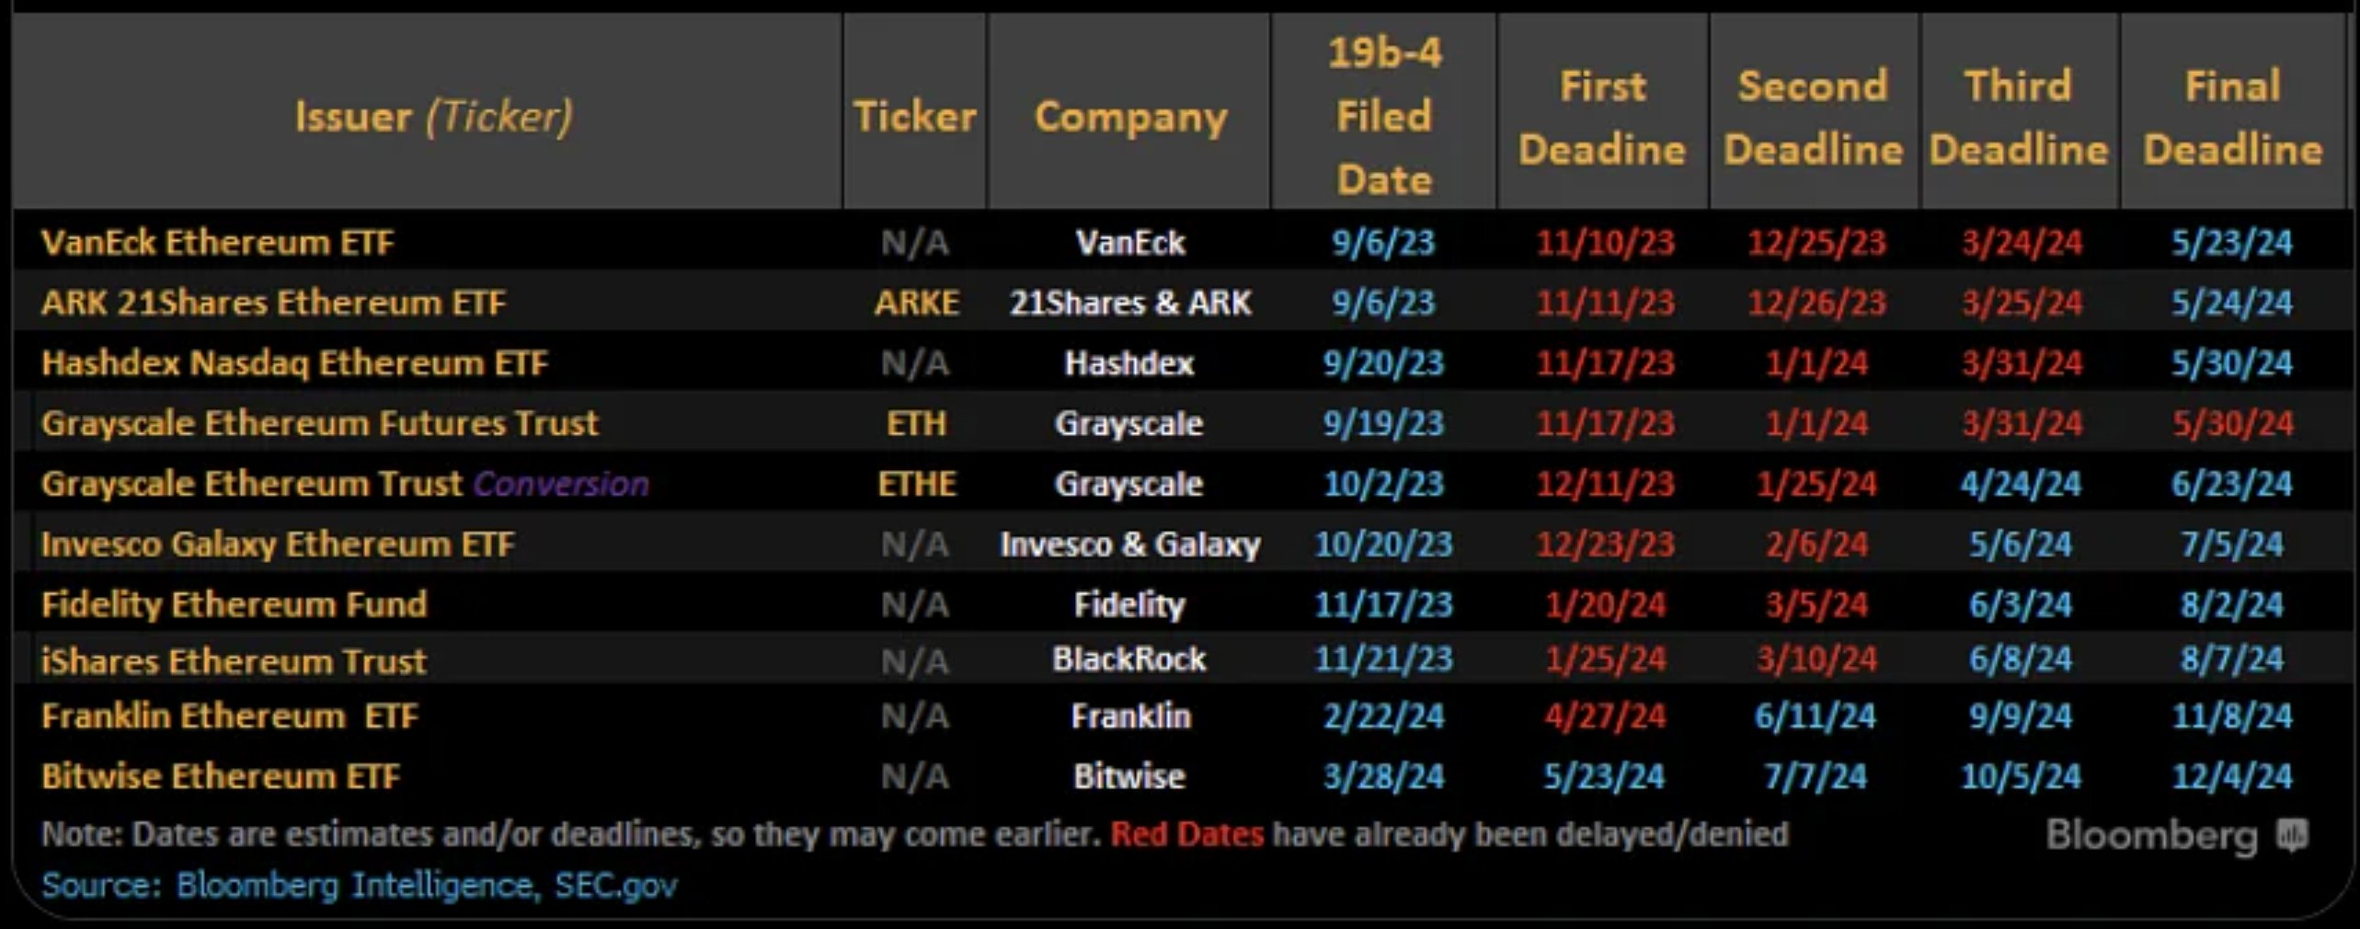Select the Ticker column header
This screenshot has width=2360, height=929.
click(x=914, y=117)
